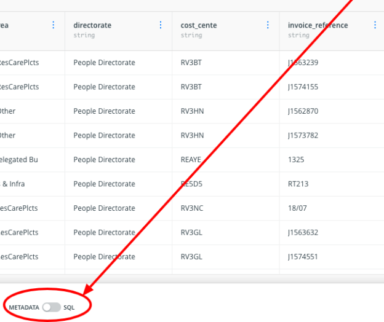Select the 18/07 invoice reference cell
Image resolution: width=384 pixels, height=322 pixels.
pos(297,208)
